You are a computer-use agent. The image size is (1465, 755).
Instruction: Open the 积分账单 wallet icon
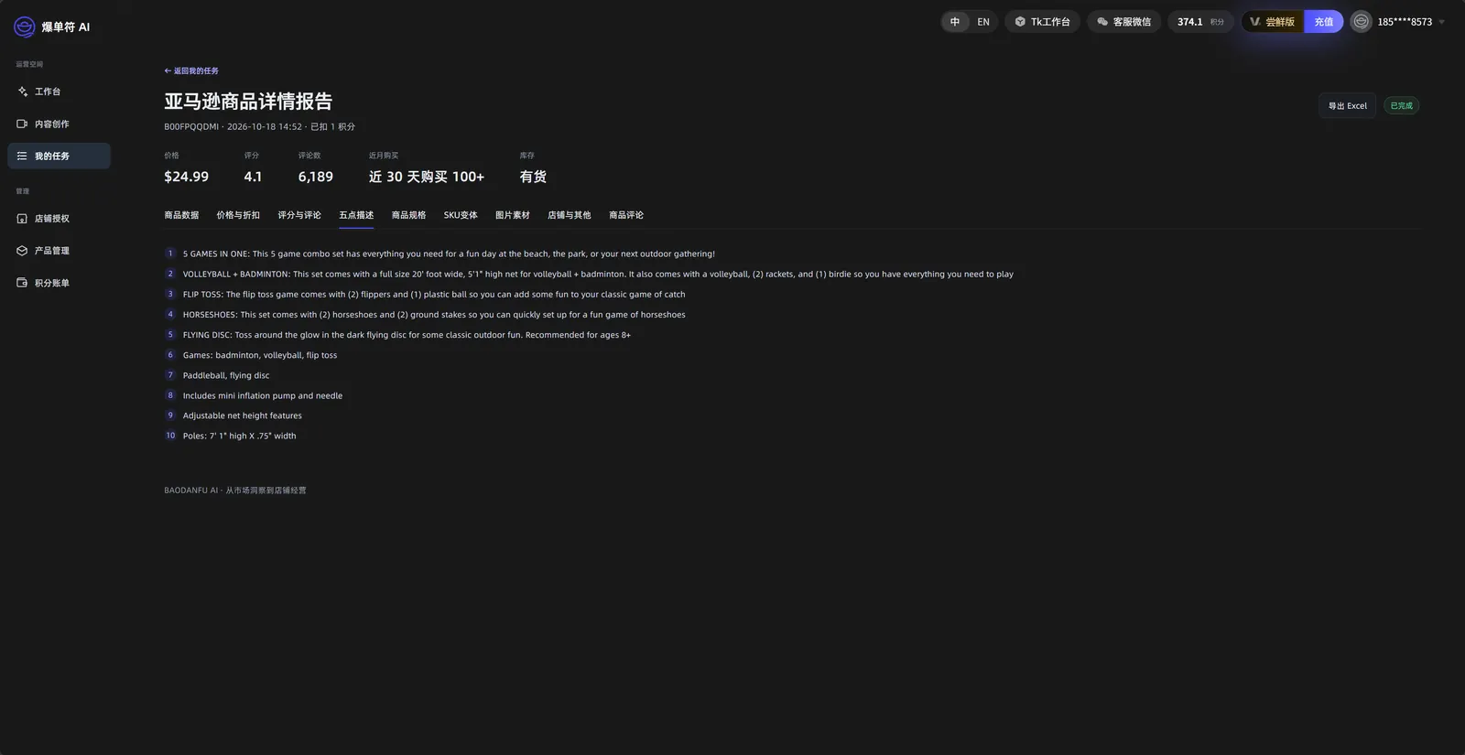click(22, 283)
